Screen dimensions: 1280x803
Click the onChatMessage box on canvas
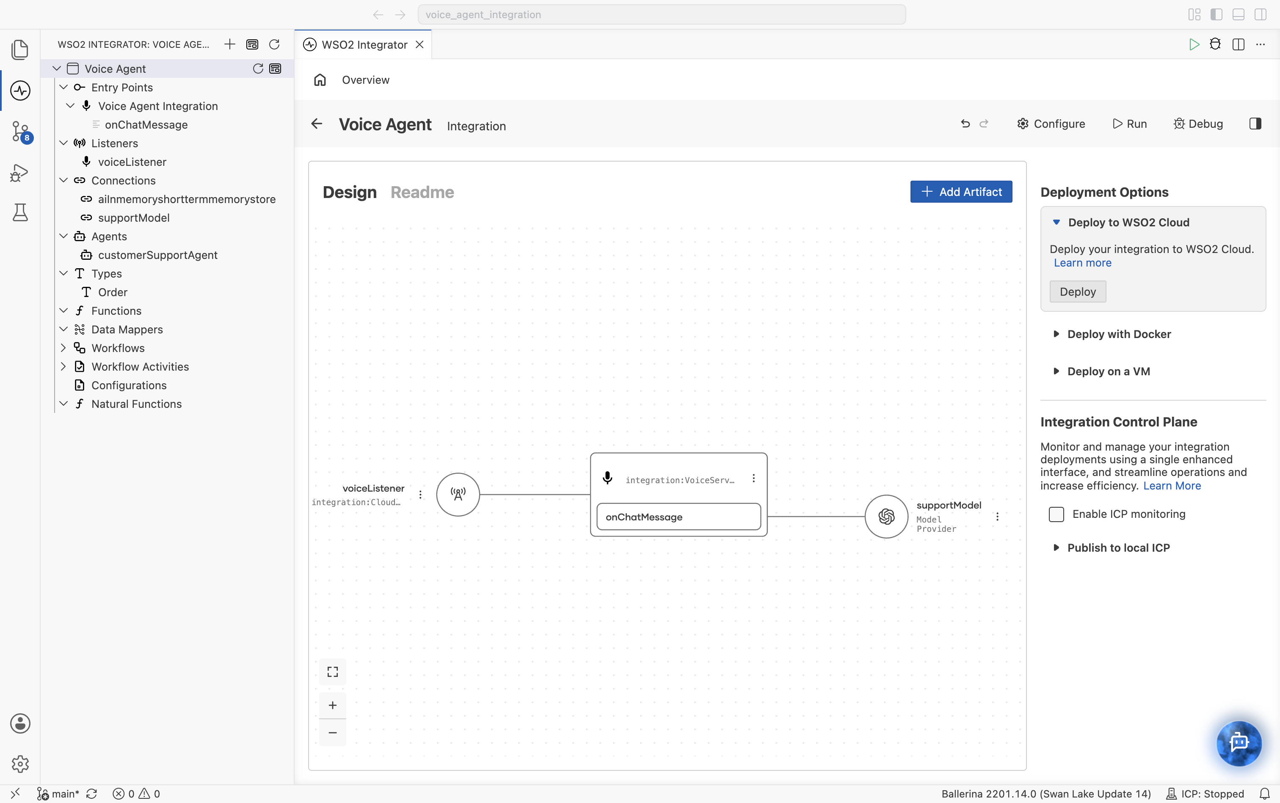click(679, 517)
